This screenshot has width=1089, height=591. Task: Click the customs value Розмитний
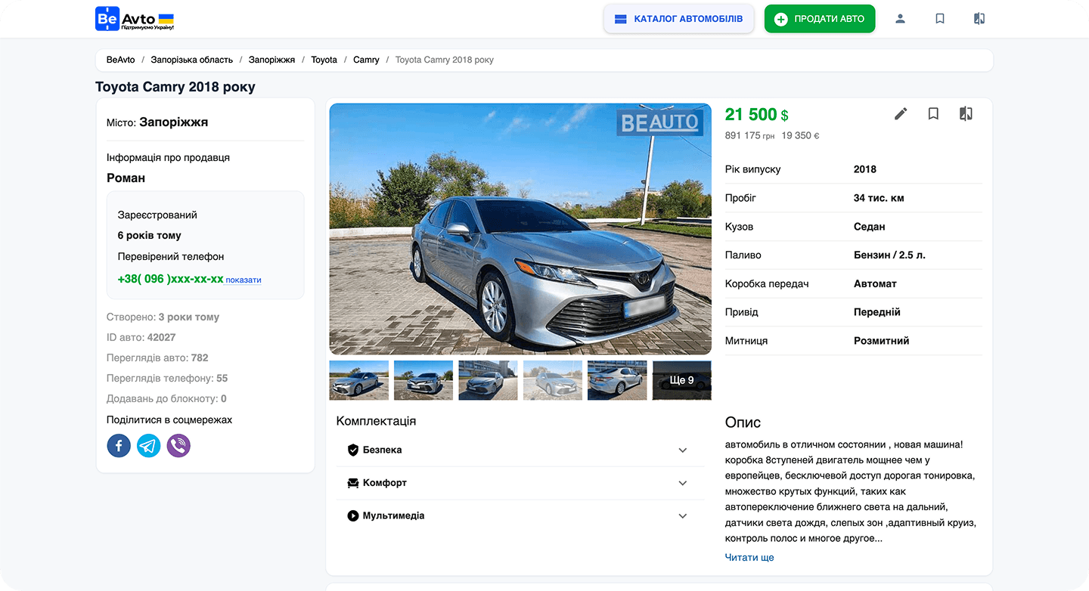[882, 341]
